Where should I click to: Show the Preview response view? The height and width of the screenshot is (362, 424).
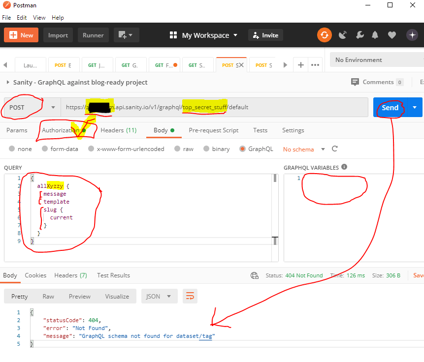tap(79, 297)
